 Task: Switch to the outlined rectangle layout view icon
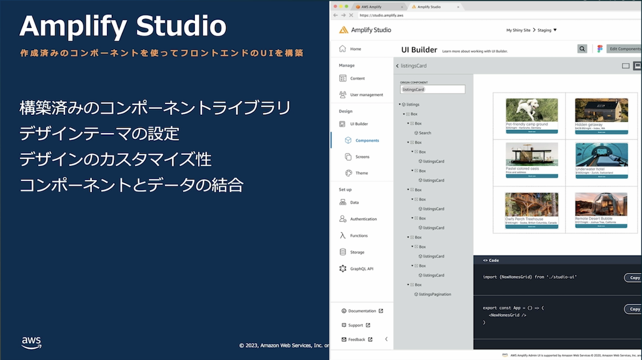pos(625,66)
